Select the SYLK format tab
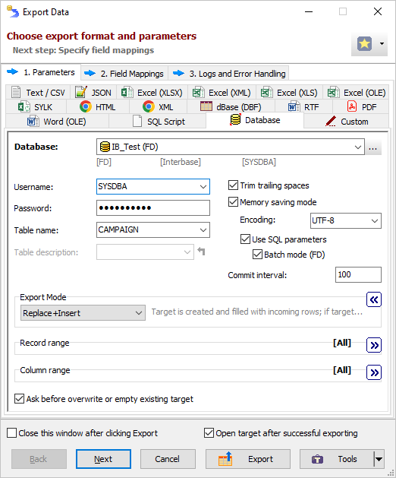Screen dimensions: 396x478 tap(36, 107)
